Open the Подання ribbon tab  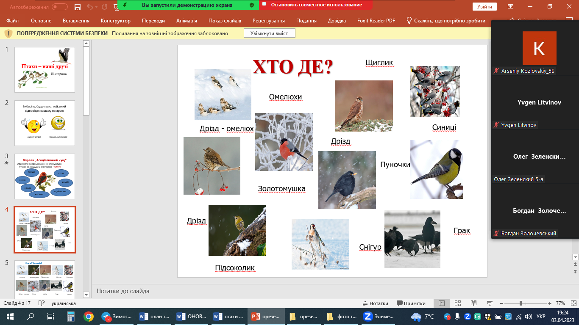point(306,21)
